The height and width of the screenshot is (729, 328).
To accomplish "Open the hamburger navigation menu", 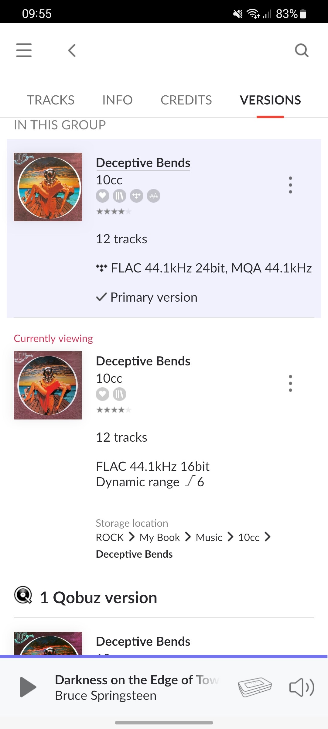I will (x=24, y=50).
